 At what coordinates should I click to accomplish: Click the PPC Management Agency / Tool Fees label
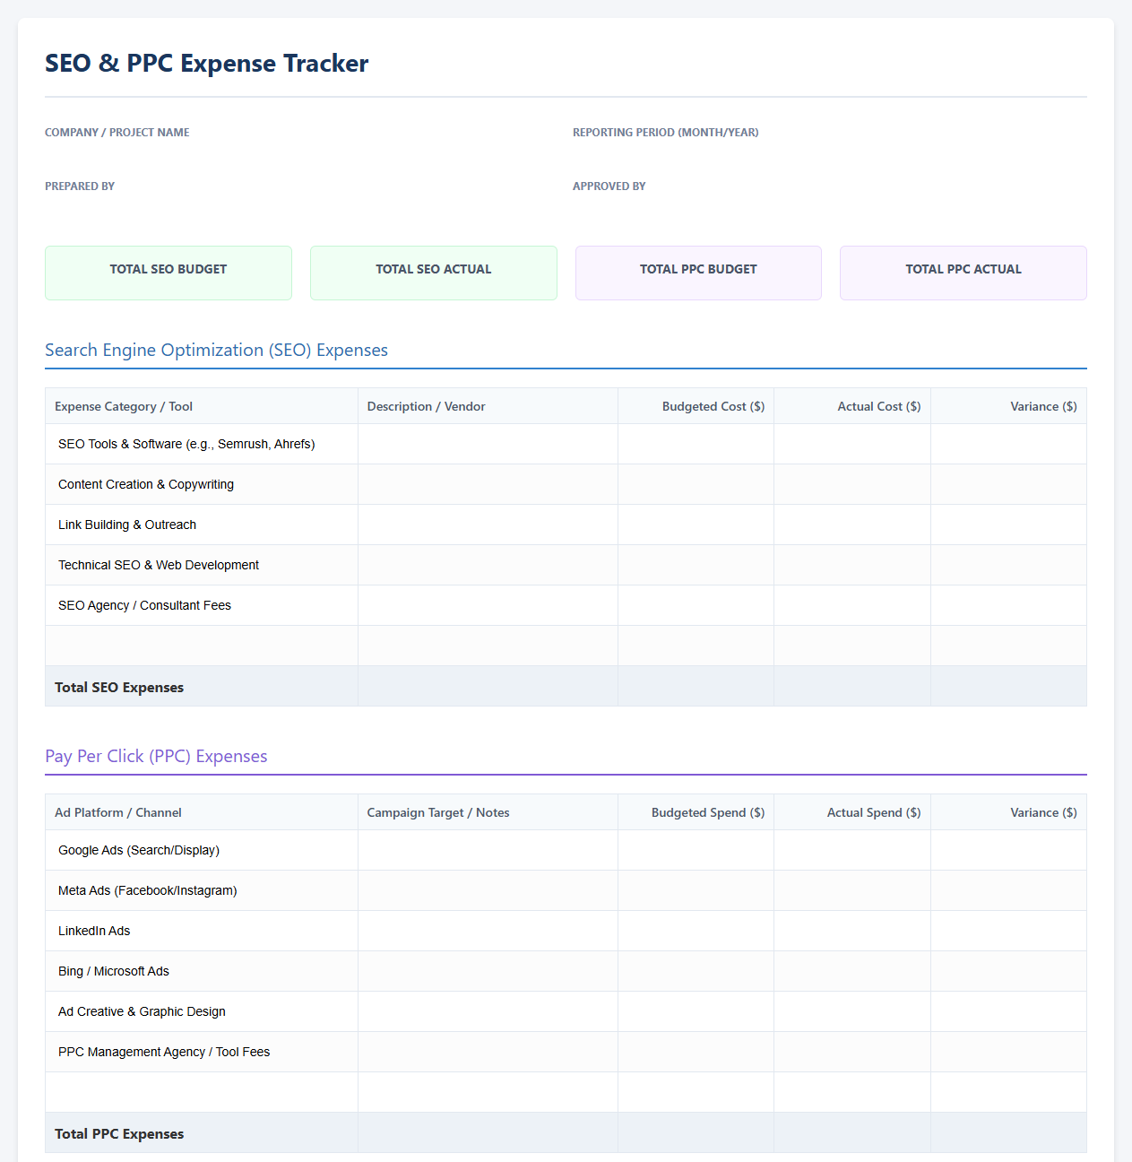point(164,1052)
